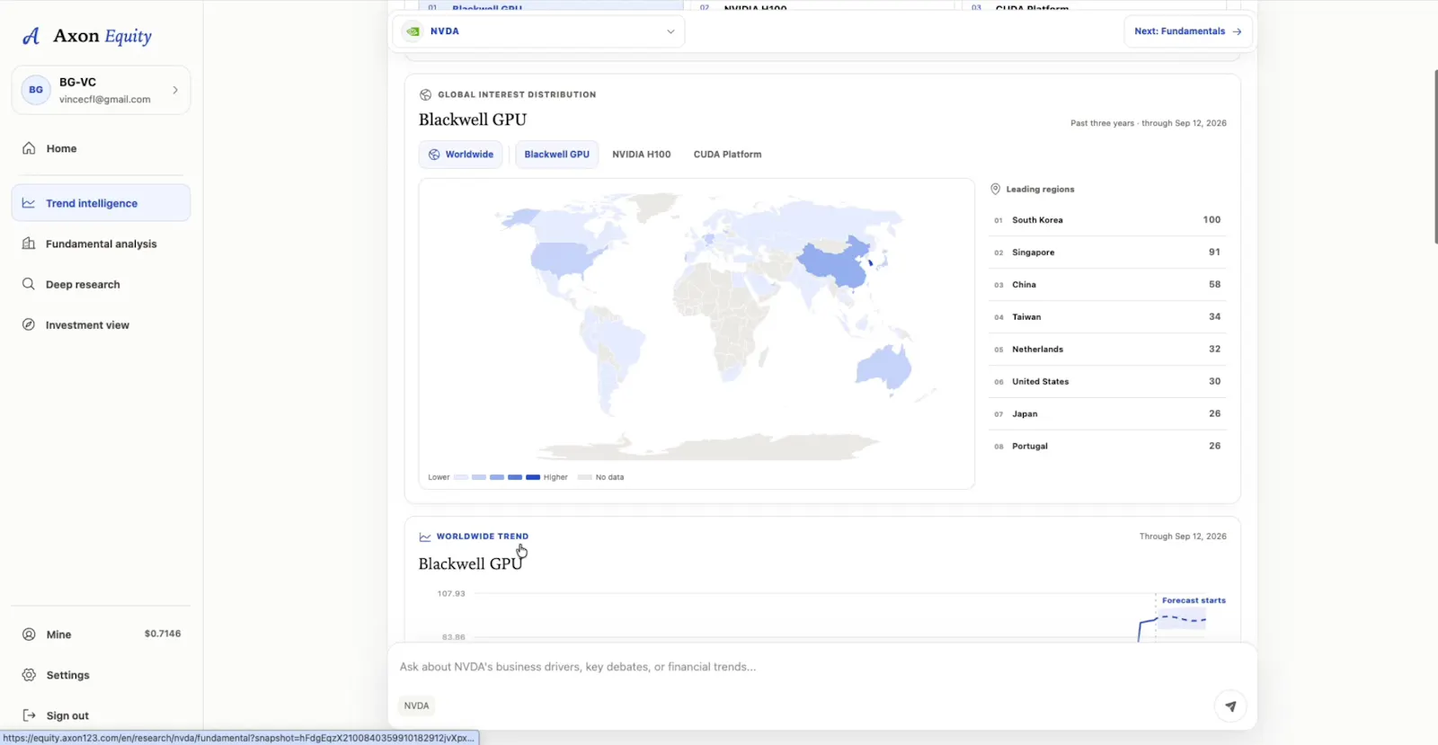Click the vincecfl@gmail.com email text

(105, 100)
